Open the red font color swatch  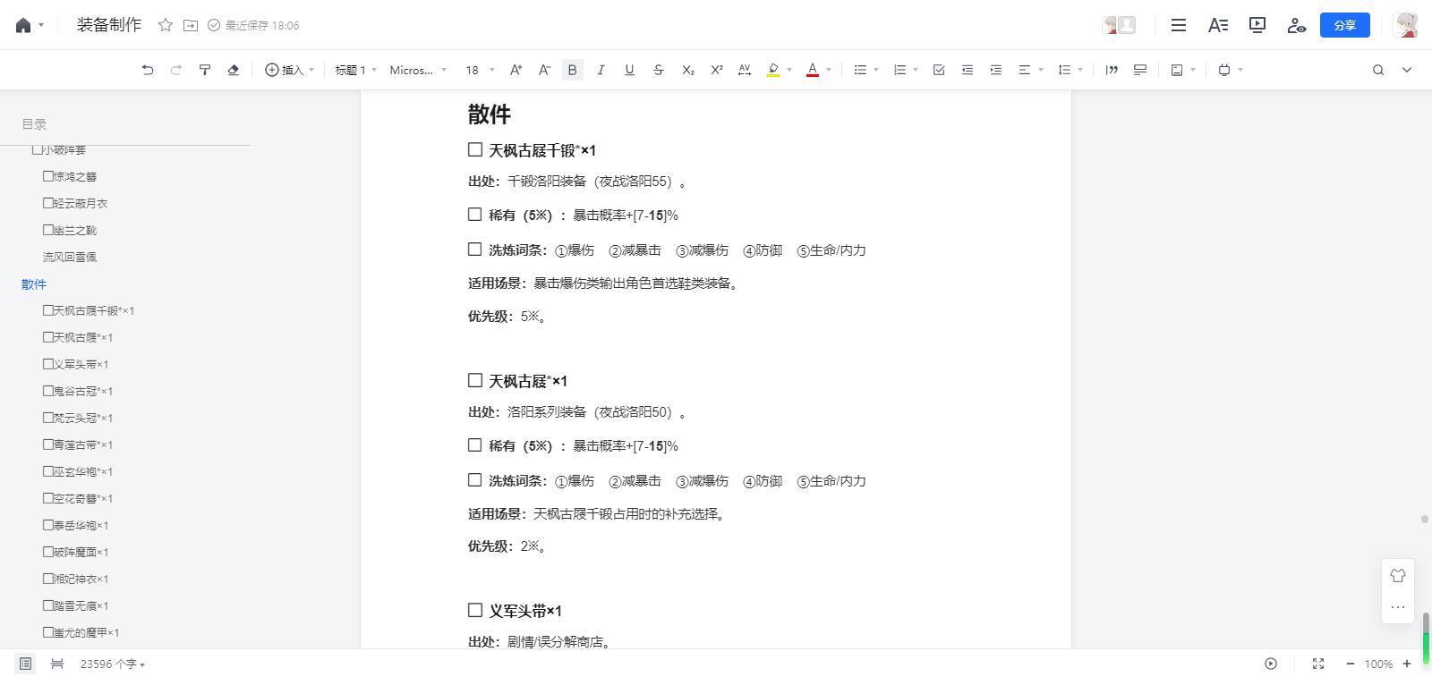tap(813, 70)
